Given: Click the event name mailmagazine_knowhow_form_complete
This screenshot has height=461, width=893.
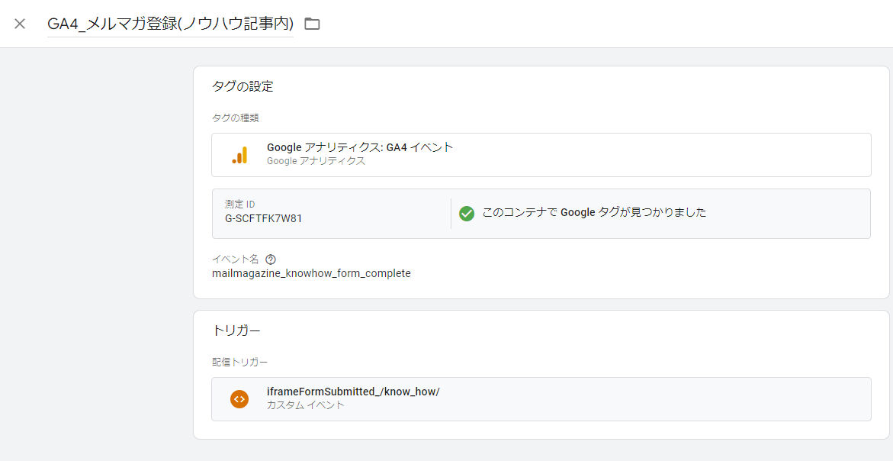Looking at the screenshot, I should (311, 273).
